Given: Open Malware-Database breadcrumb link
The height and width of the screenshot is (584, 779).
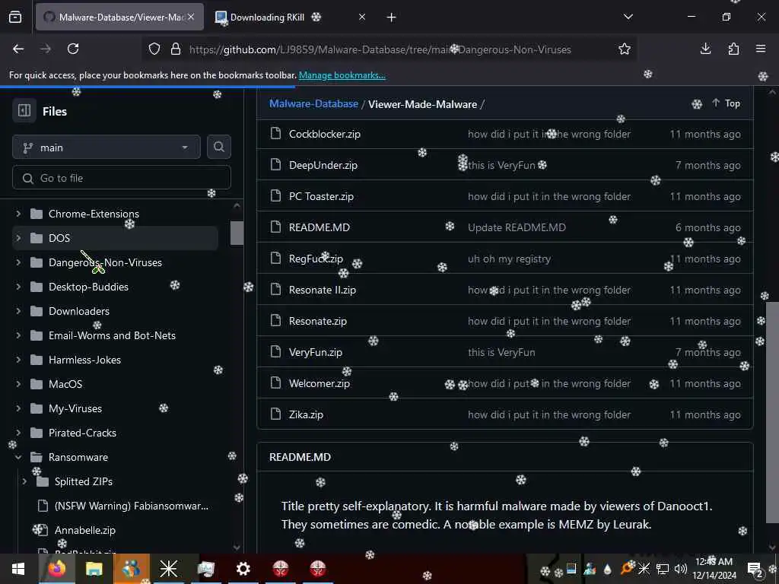Looking at the screenshot, I should (x=313, y=103).
